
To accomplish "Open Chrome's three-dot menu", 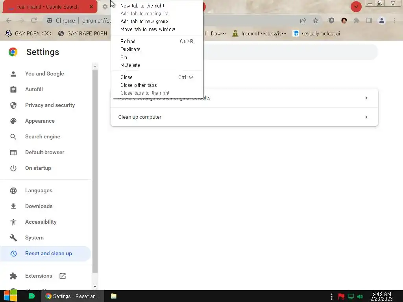I will tap(394, 20).
